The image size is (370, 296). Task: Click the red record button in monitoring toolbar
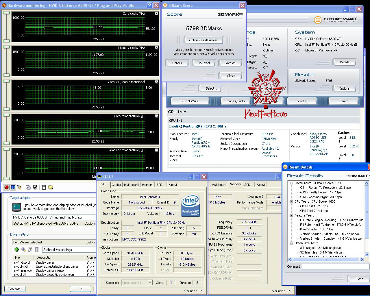pos(6,187)
